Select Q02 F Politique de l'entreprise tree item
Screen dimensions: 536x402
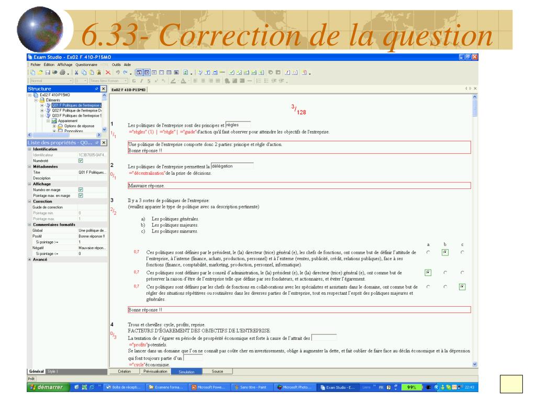tap(76, 111)
